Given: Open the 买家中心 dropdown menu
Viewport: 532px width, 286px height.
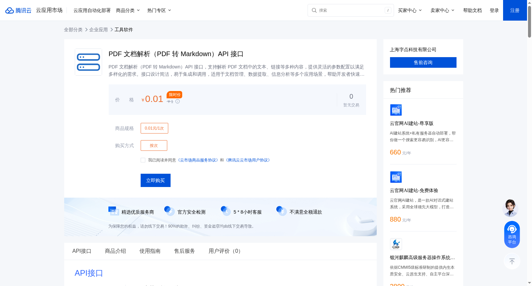Looking at the screenshot, I should tap(410, 10).
